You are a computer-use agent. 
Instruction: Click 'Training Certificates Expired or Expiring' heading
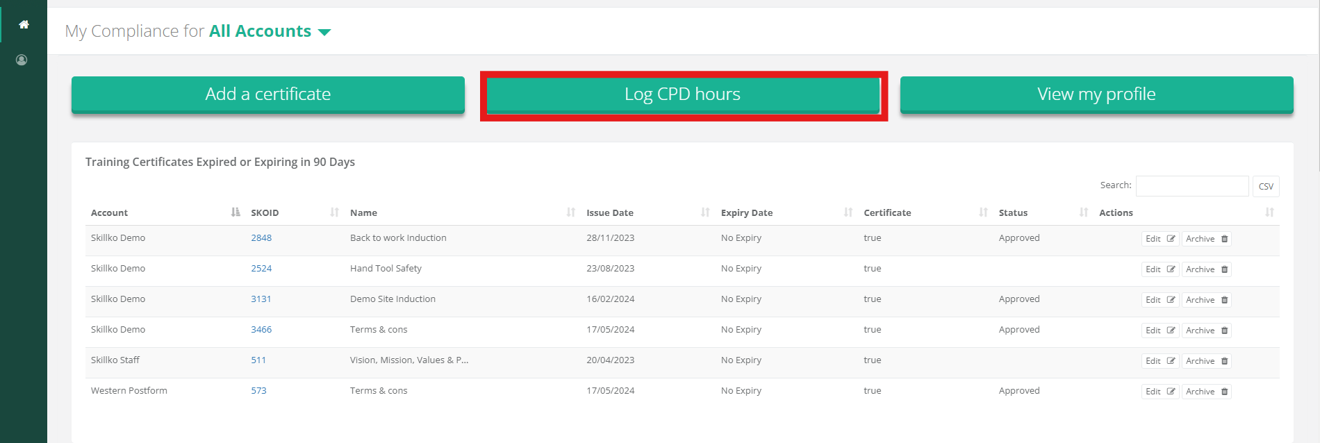tap(220, 162)
